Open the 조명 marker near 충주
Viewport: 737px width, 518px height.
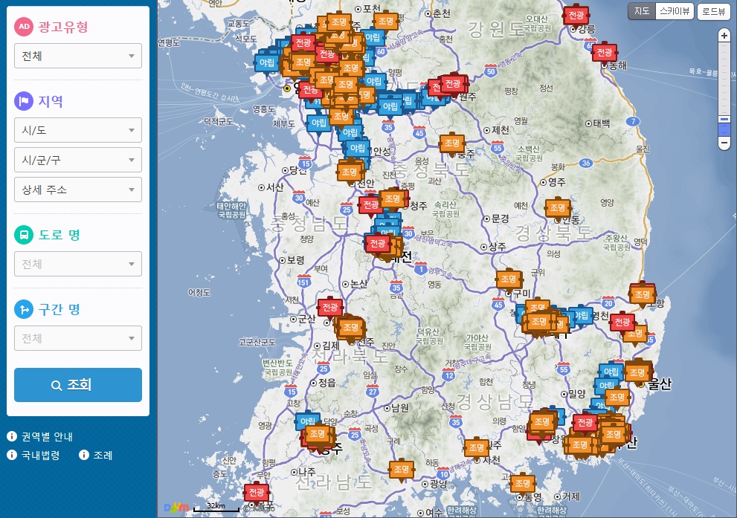coord(451,143)
